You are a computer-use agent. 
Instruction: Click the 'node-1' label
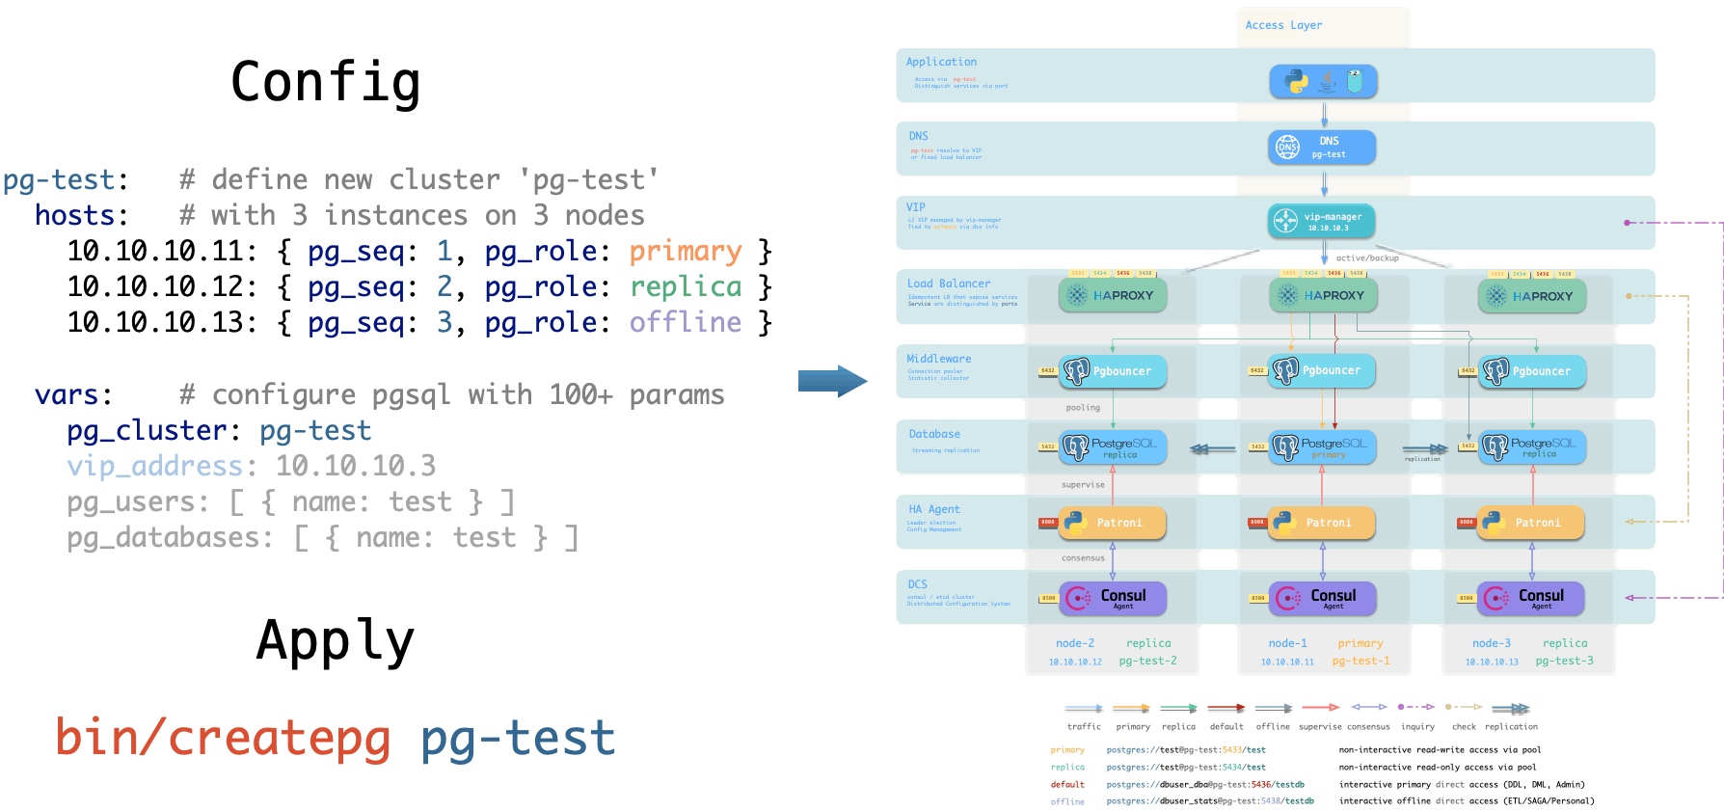(1288, 643)
